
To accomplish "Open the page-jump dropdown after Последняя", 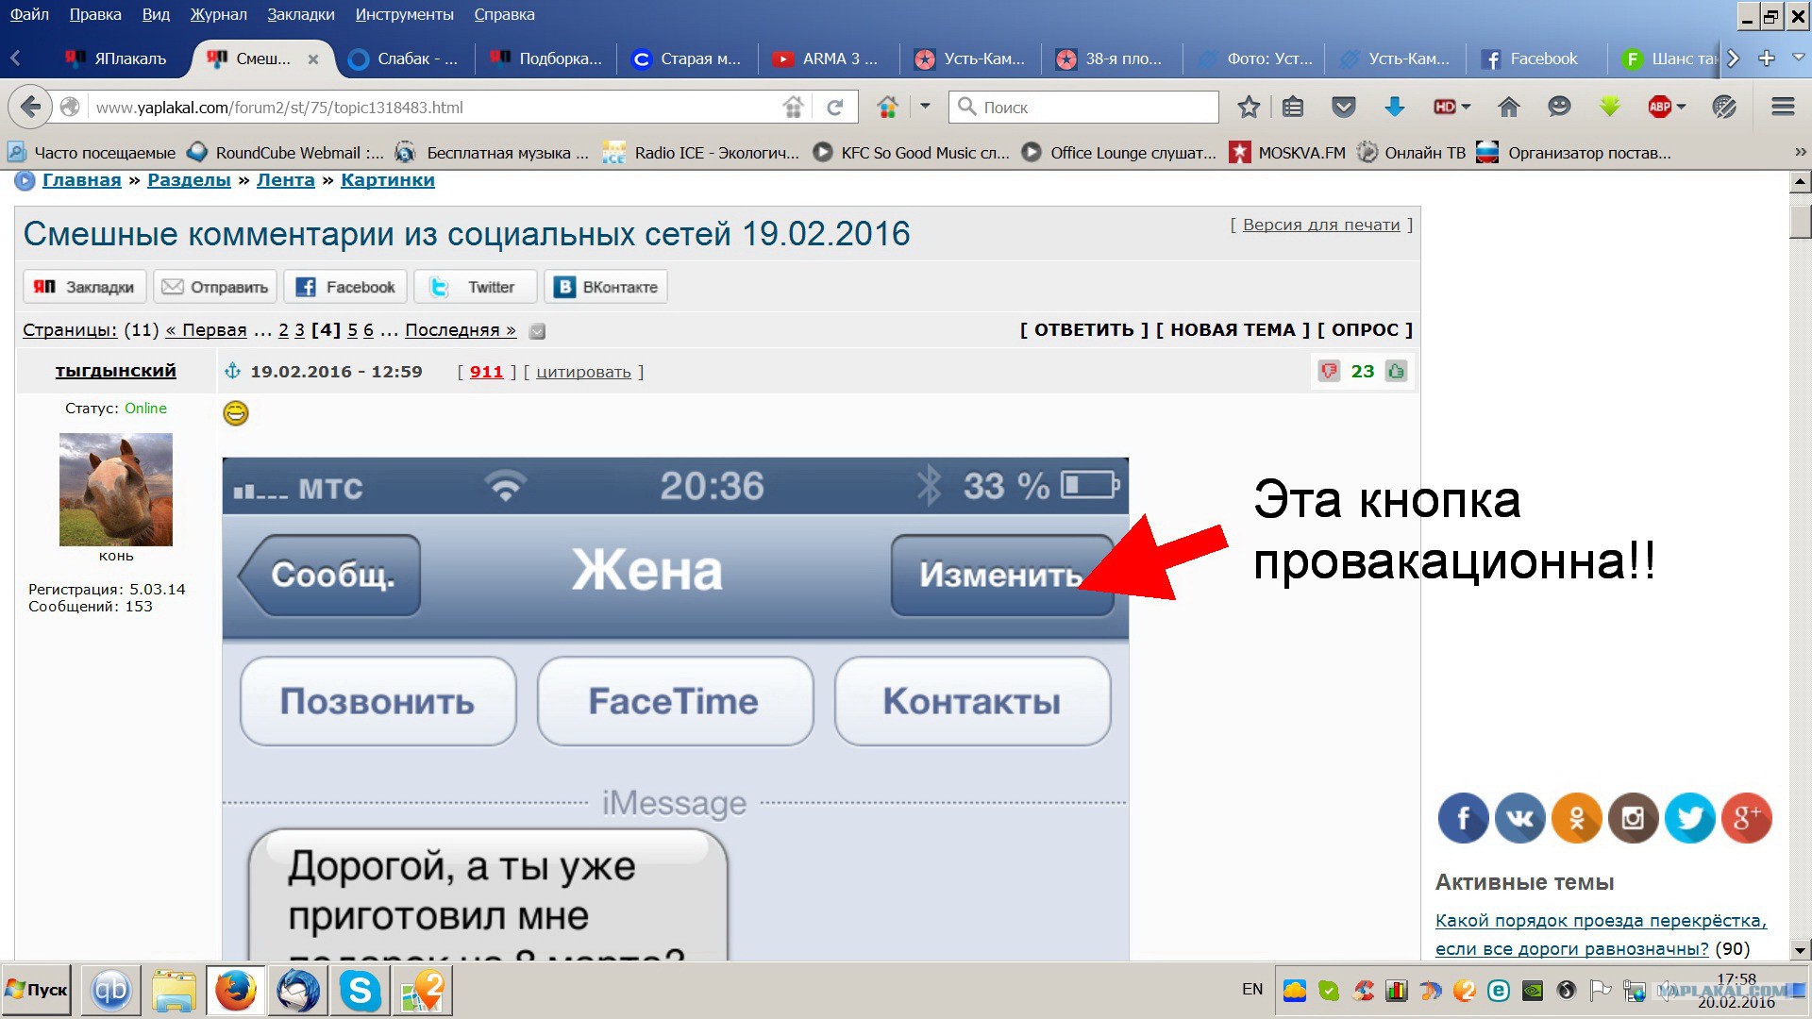I will [537, 331].
